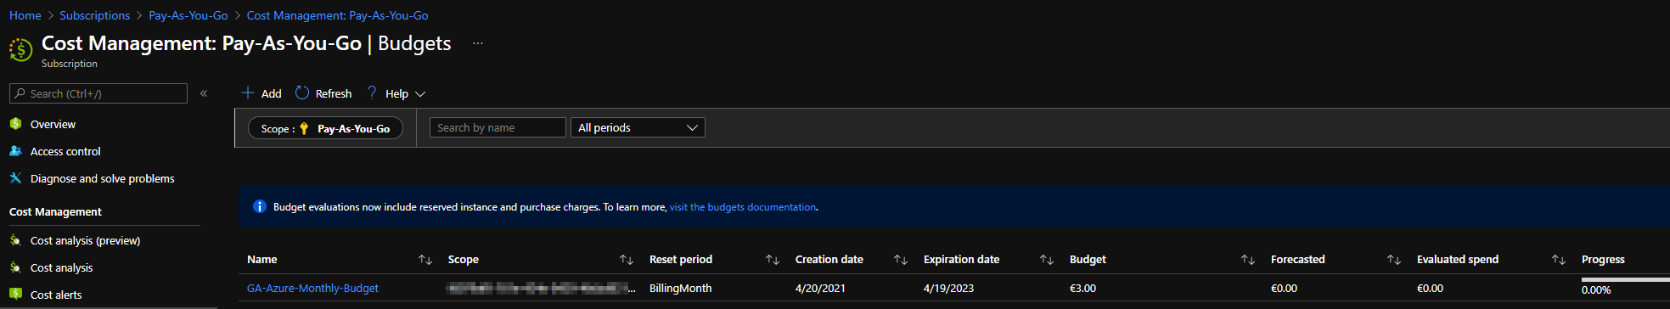
Task: Click the blue info icon in banner
Action: [x=260, y=206]
